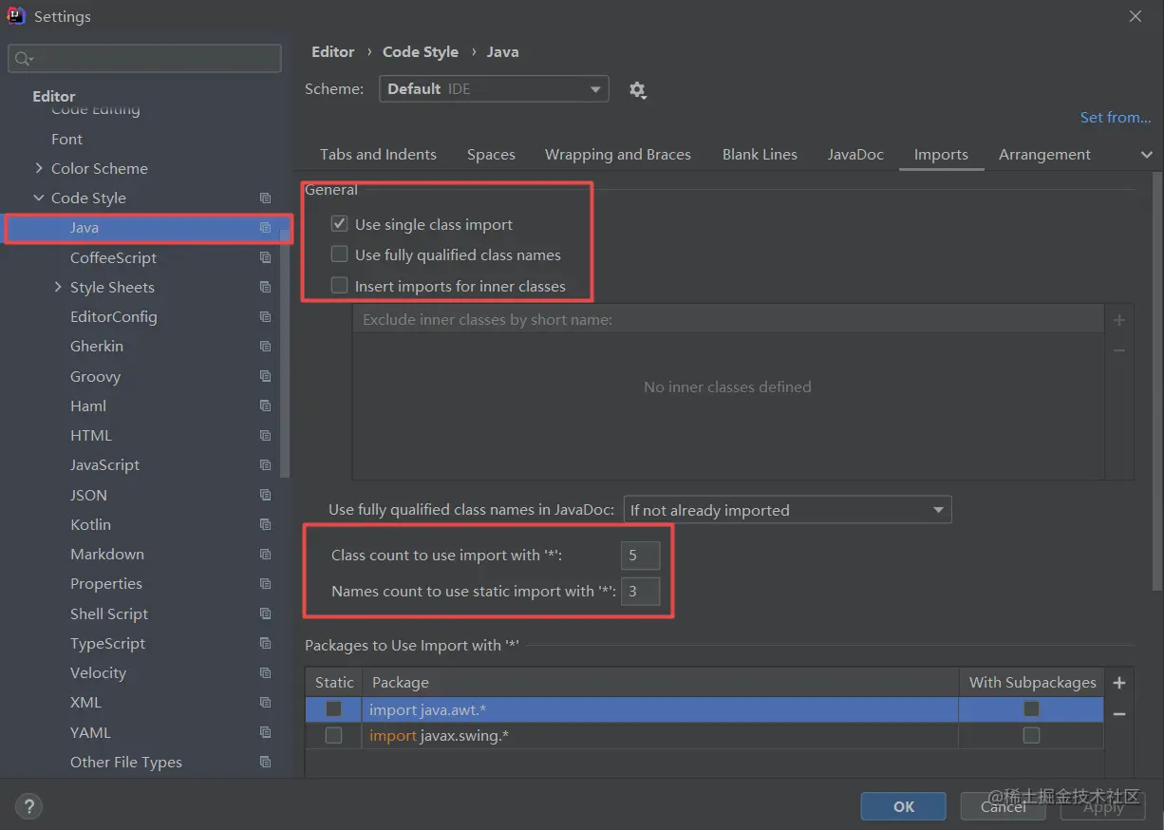Select Font in the settings tree
1164x830 pixels.
66,139
